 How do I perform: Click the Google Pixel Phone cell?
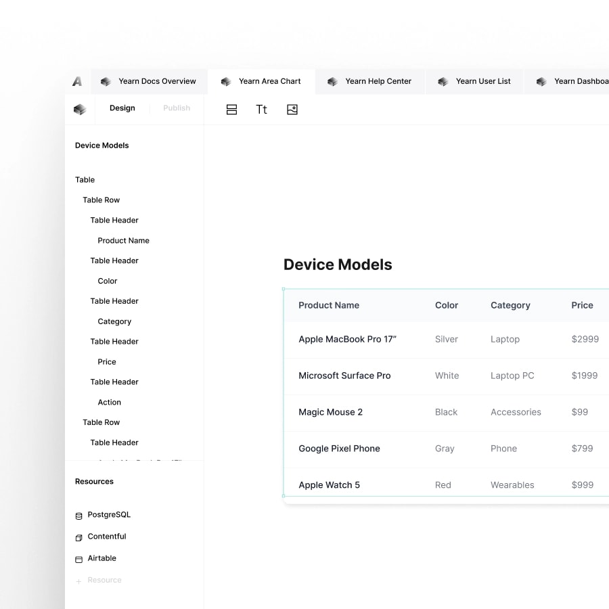click(339, 449)
